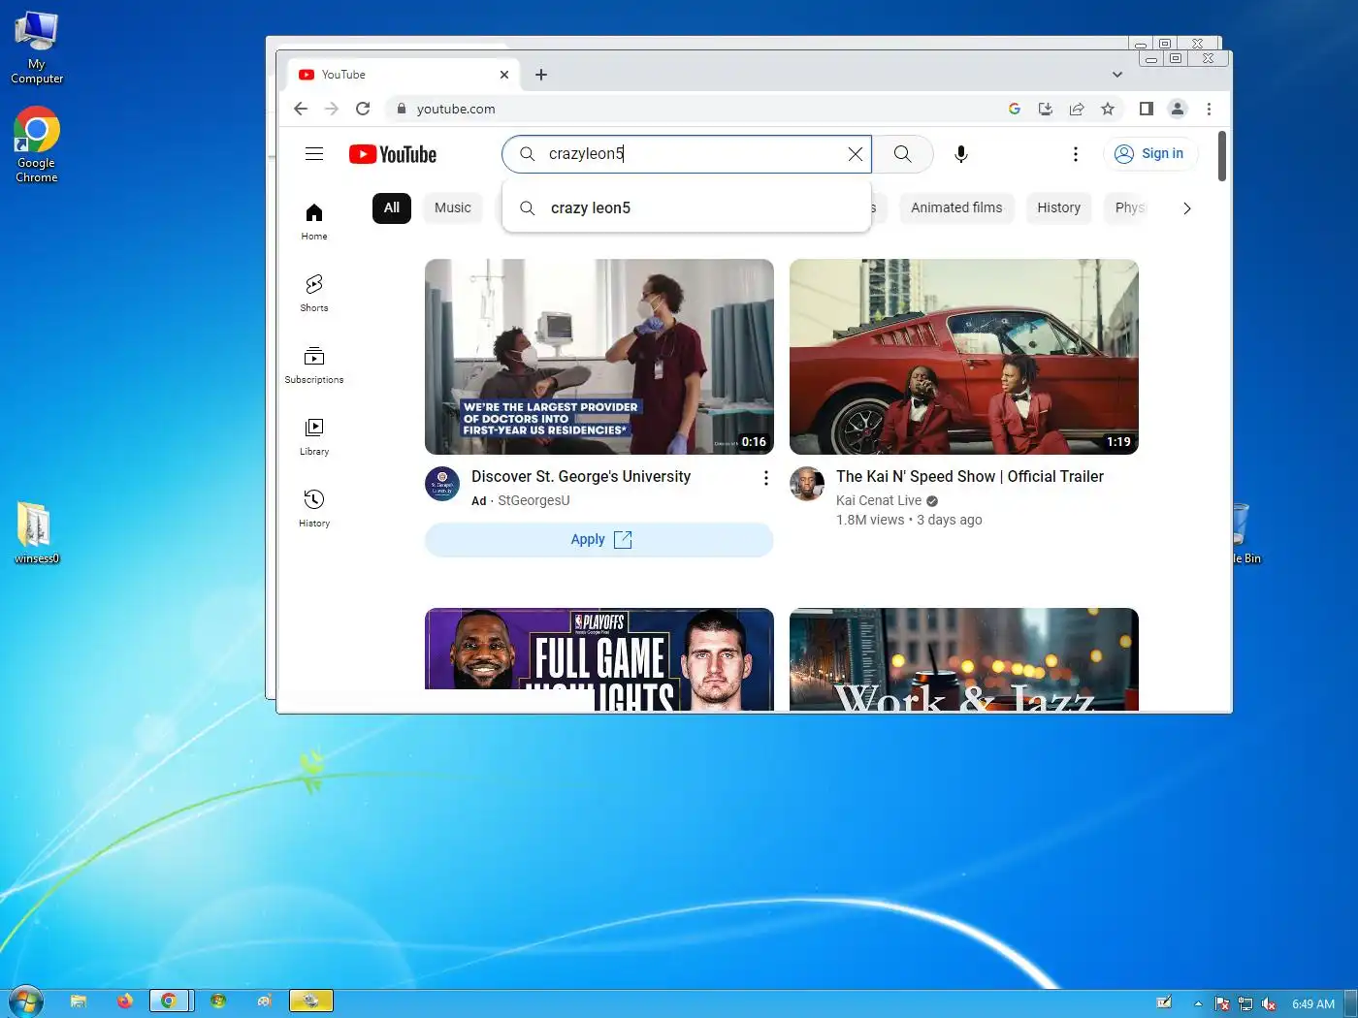Select the Music filter chip
This screenshot has height=1018, width=1358.
pyautogui.click(x=453, y=207)
